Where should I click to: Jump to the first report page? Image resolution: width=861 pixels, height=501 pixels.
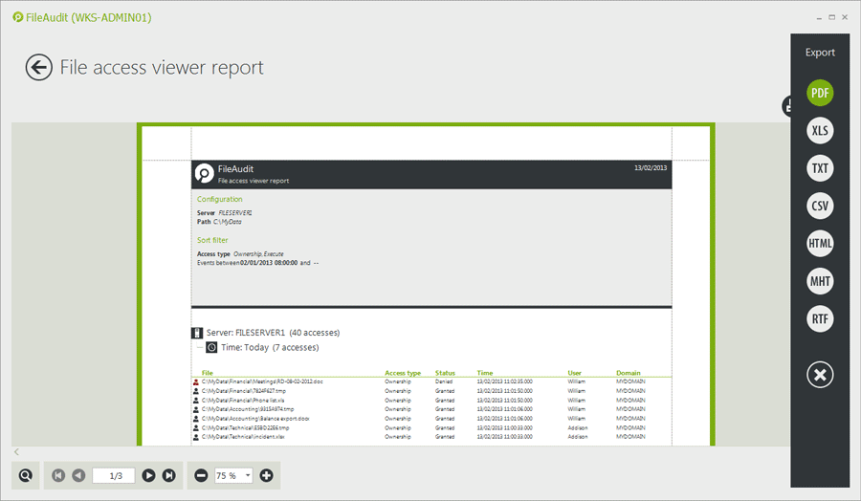(58, 475)
